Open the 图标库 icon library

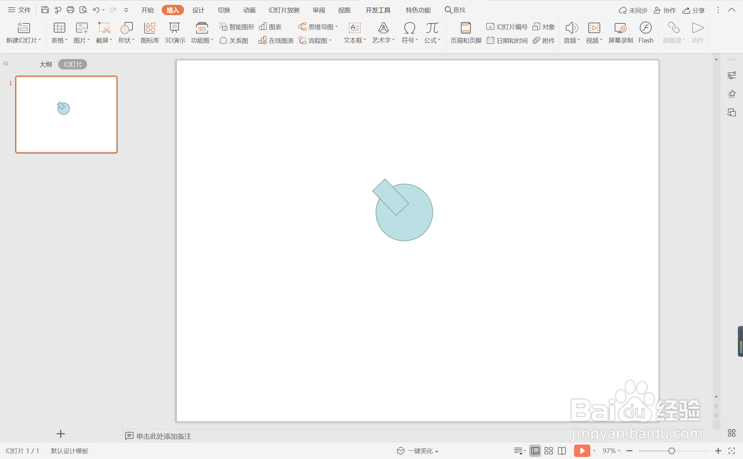150,33
